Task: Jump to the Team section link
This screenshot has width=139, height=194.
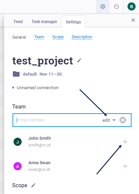Action: (x=39, y=37)
